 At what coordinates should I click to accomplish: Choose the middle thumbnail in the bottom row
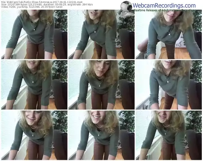(101, 135)
